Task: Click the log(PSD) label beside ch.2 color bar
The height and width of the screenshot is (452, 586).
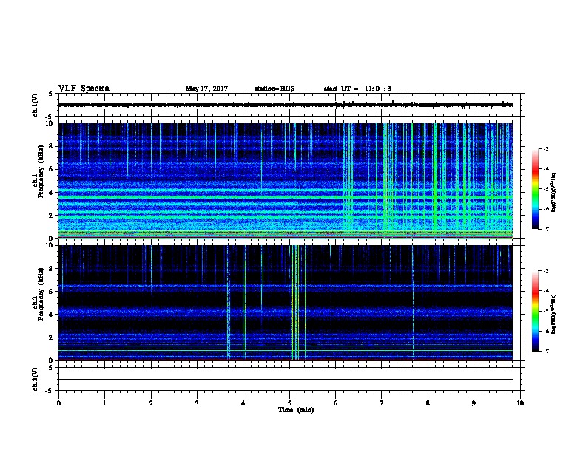Action: [553, 315]
